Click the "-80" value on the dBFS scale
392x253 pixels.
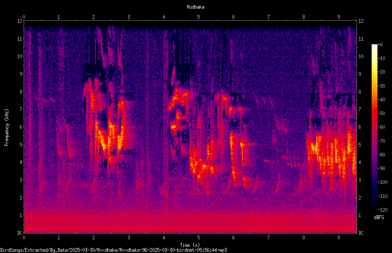tap(382, 155)
